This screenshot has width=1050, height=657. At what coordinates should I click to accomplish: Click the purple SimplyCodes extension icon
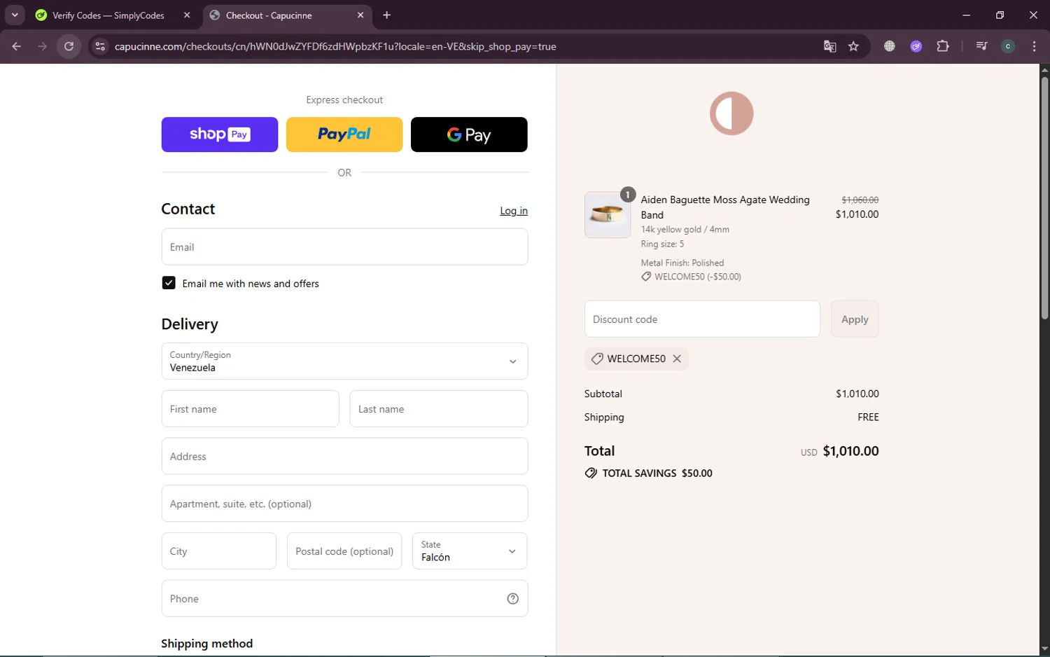[916, 46]
